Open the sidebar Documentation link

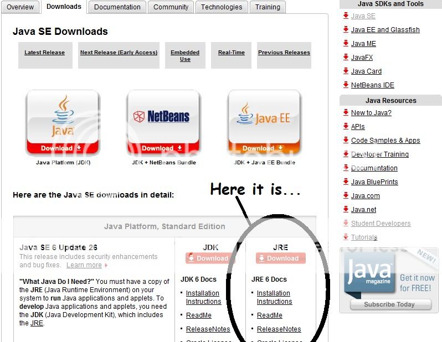(374, 168)
